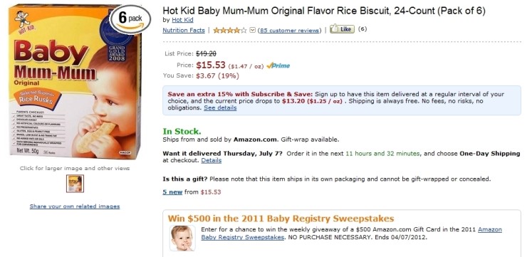The width and height of the screenshot is (527, 257).
Task: Open Amazon Baby Registry Sweepstakes link
Action: [352, 234]
